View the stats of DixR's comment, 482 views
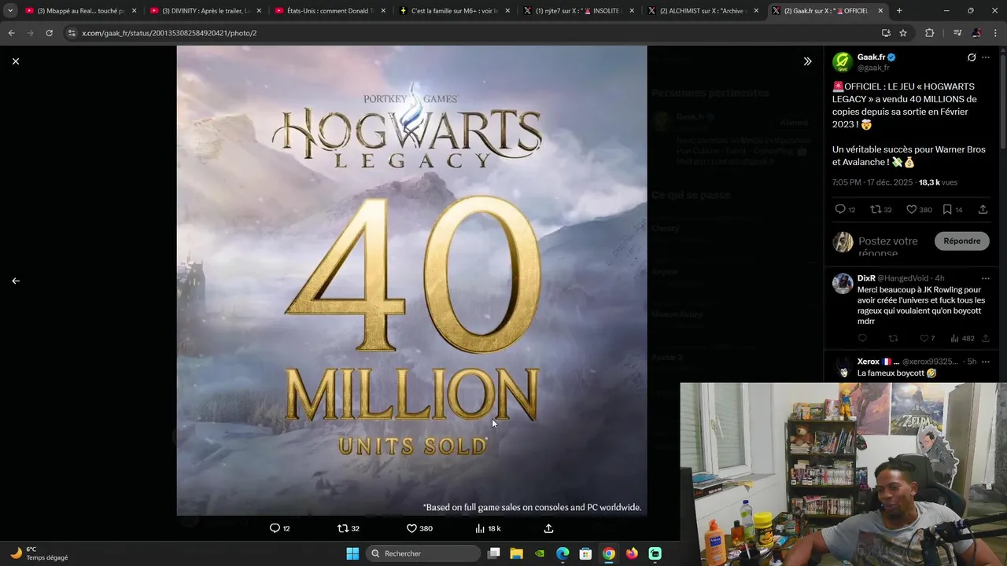 click(962, 339)
